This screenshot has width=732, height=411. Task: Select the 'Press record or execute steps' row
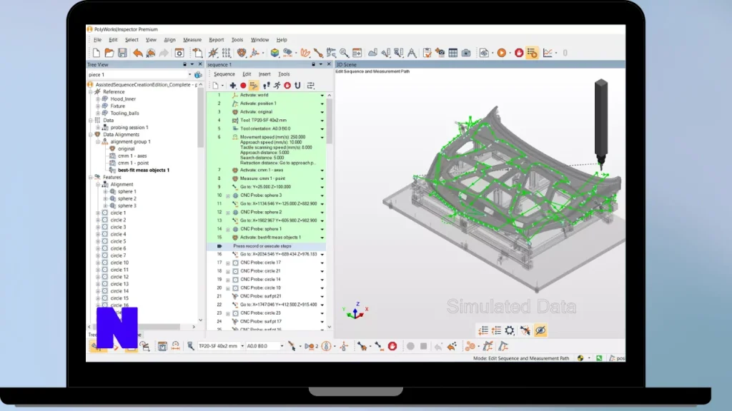coord(266,246)
